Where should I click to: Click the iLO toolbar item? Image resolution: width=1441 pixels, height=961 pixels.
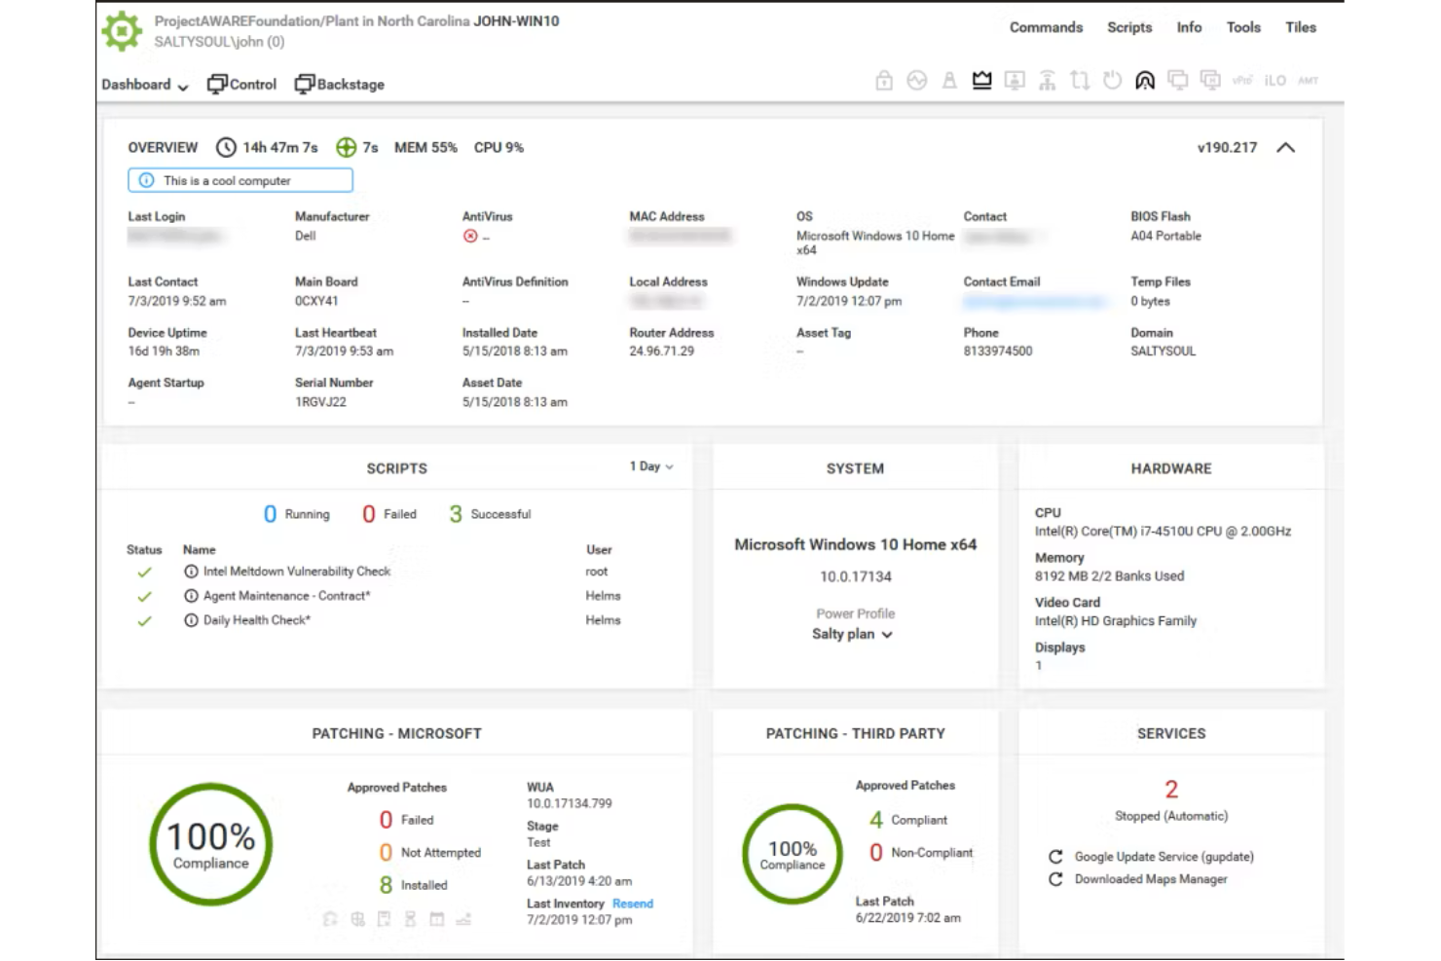pyautogui.click(x=1275, y=80)
